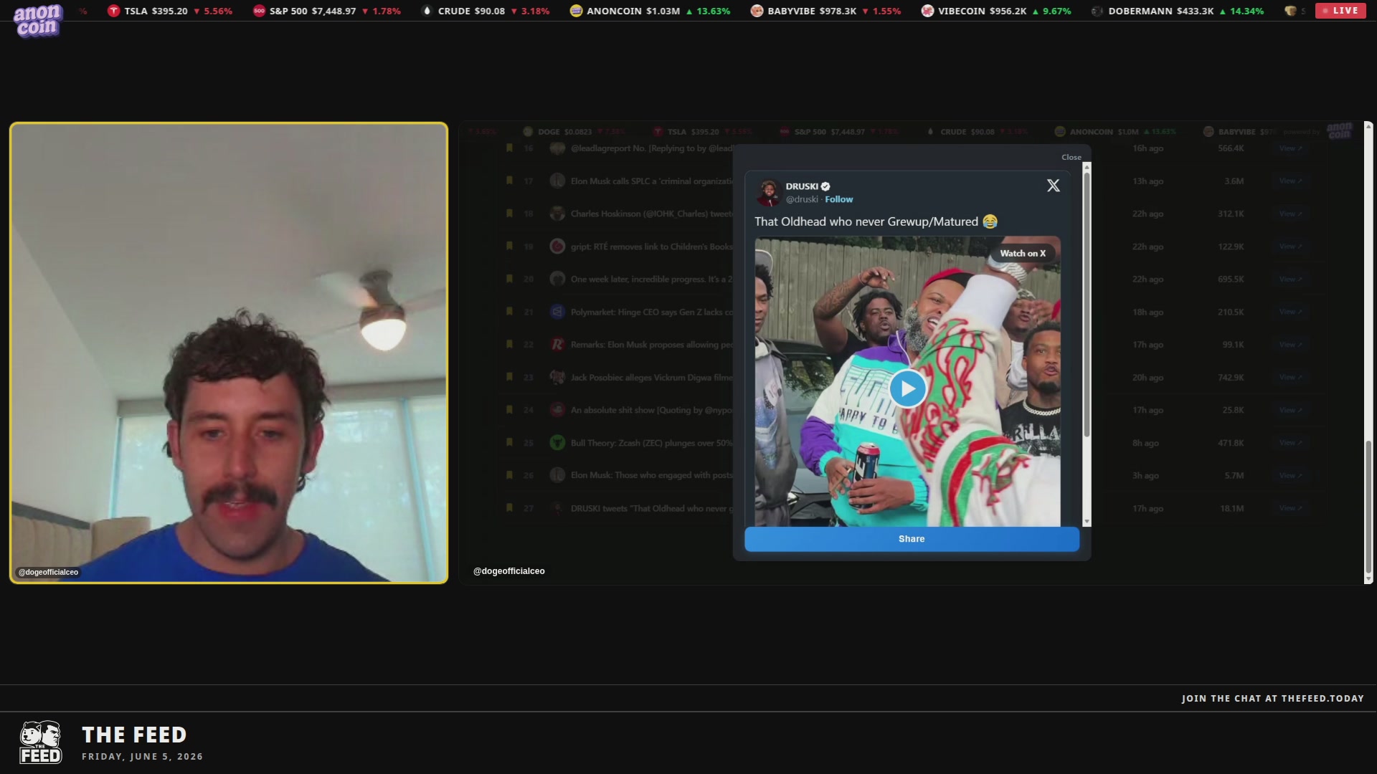Click the DRUSKI tweets row 27 text

651,508
